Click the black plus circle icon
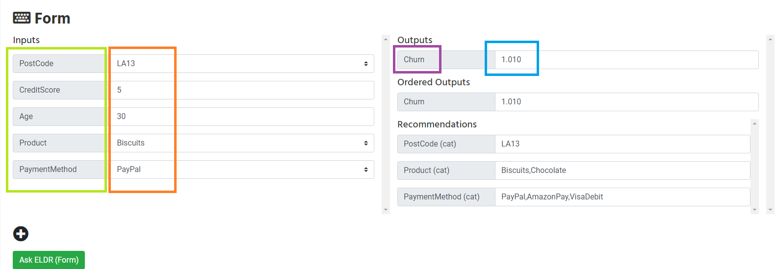 tap(21, 234)
